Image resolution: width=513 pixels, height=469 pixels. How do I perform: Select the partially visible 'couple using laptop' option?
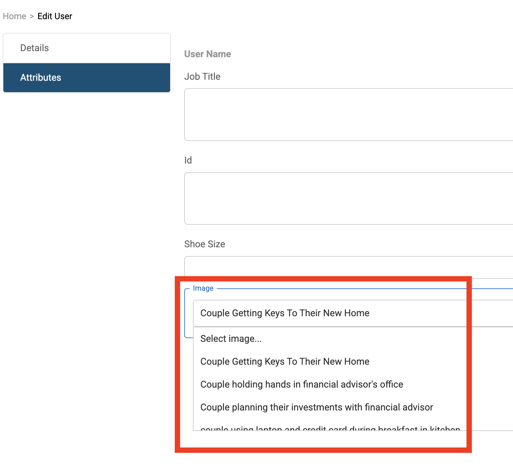pyautogui.click(x=329, y=428)
